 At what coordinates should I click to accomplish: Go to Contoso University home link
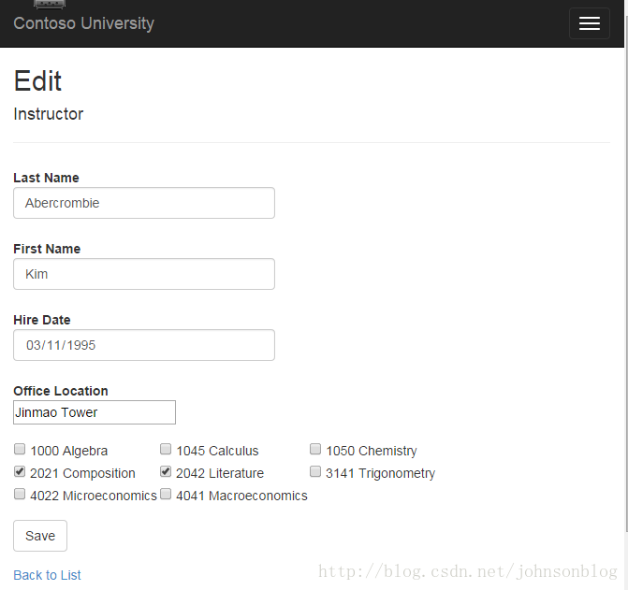tap(83, 23)
